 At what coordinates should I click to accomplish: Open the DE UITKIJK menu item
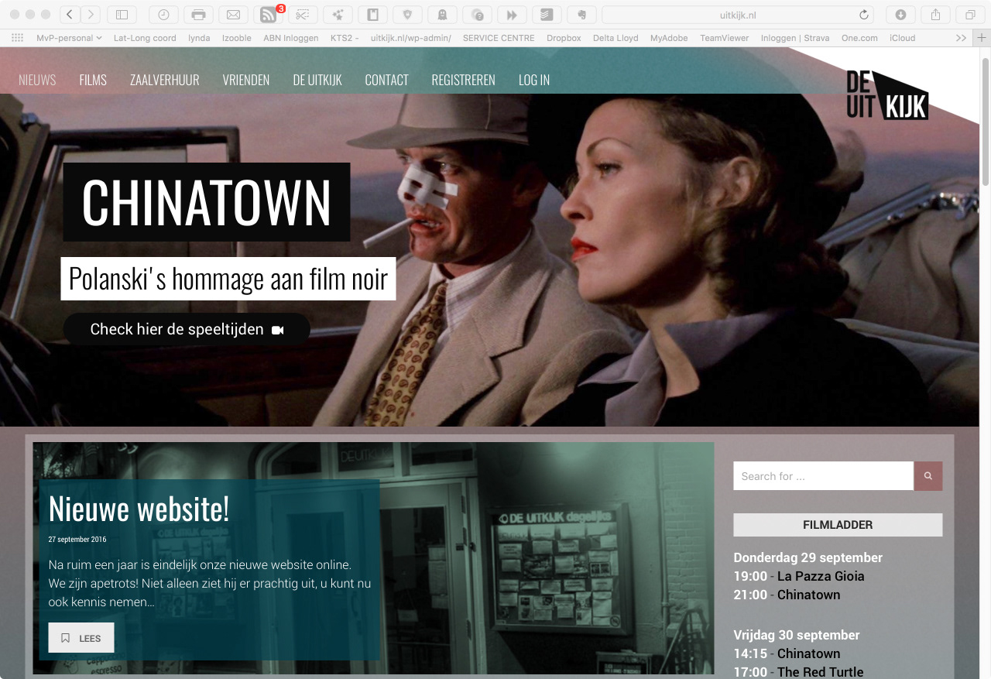pos(317,80)
